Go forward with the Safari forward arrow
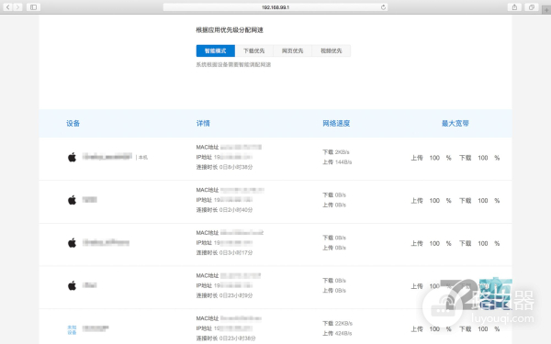 coord(17,7)
